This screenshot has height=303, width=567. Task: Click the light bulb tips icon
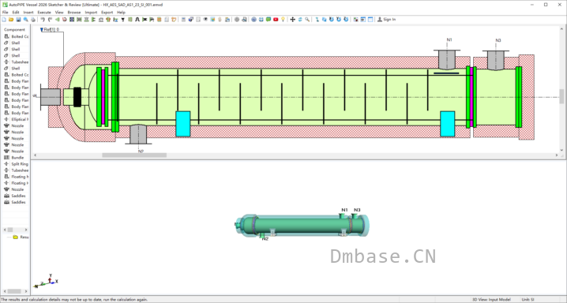click(283, 20)
